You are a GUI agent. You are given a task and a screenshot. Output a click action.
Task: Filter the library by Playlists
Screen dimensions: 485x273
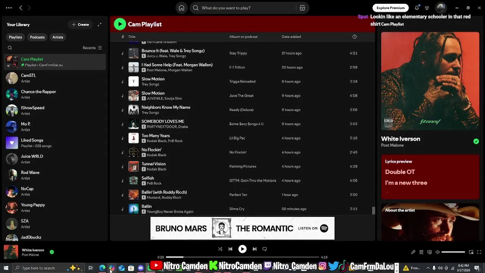[16, 37]
